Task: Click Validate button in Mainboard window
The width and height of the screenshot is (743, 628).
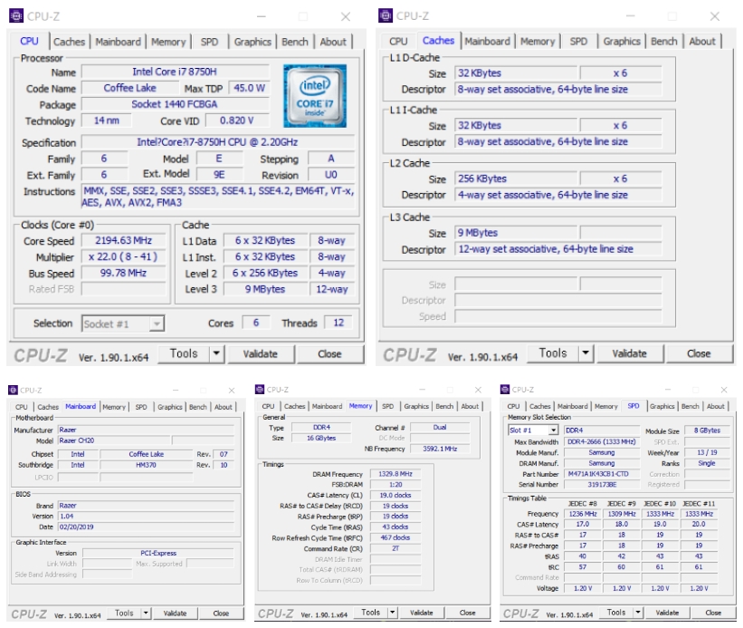Action: 175,614
